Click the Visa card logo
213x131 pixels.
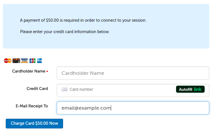tap(24, 61)
